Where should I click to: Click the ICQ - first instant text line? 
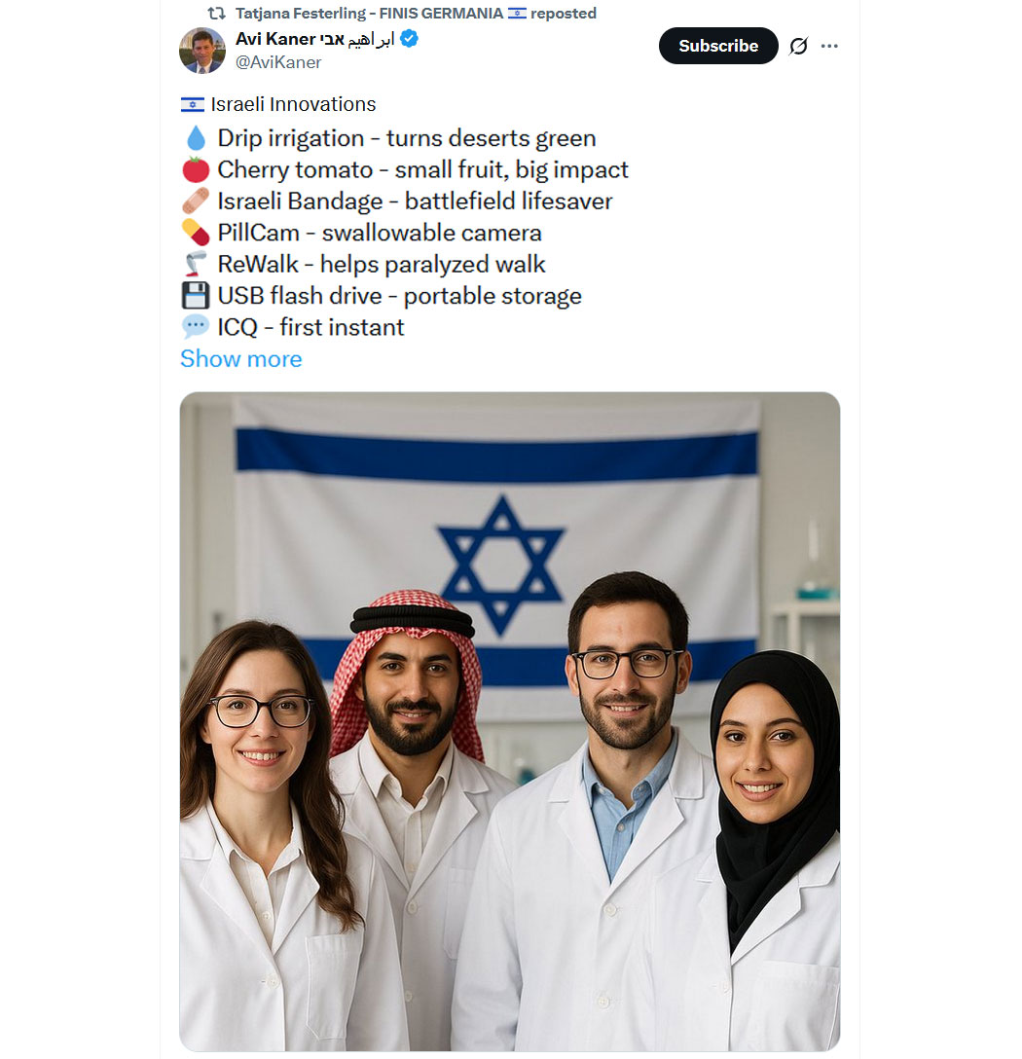click(x=310, y=328)
